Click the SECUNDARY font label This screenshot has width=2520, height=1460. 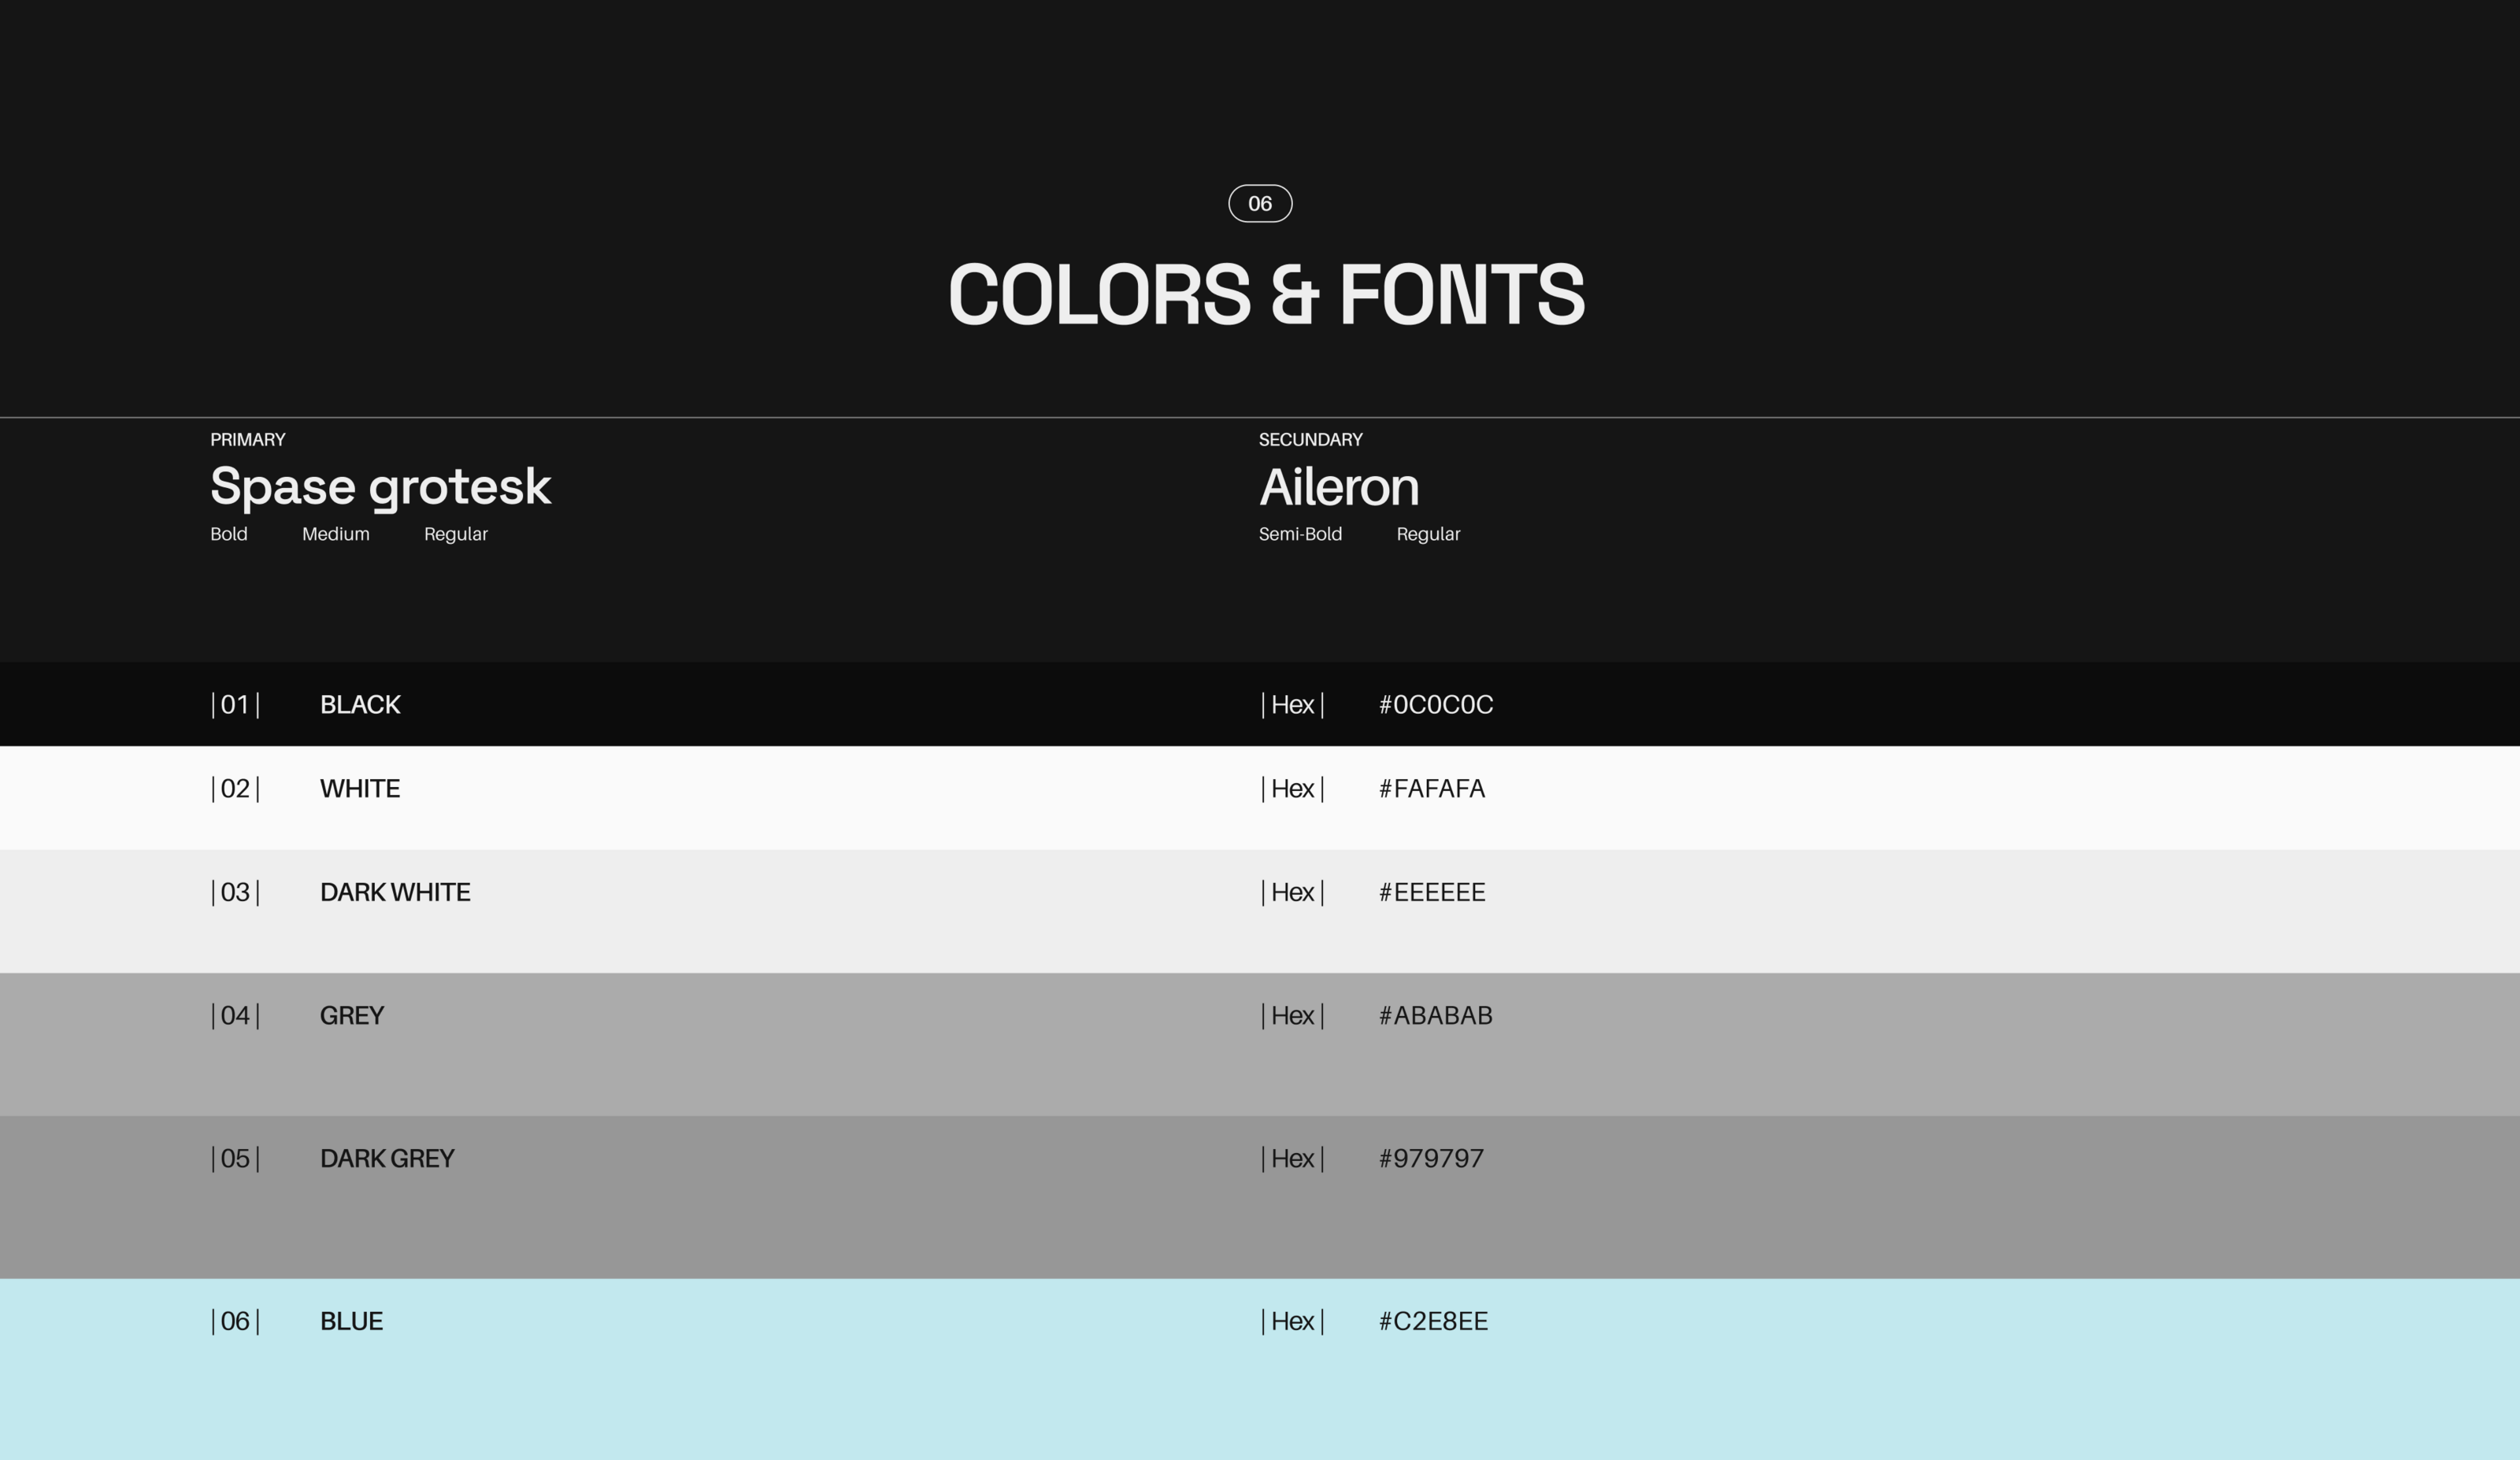point(1310,440)
